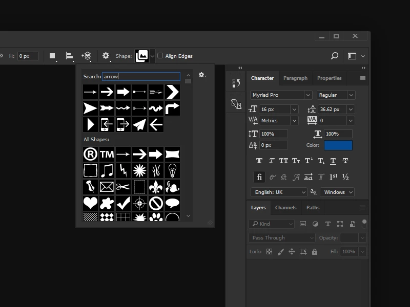Enable Align Edges checkbox

(x=160, y=56)
